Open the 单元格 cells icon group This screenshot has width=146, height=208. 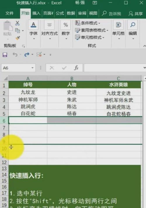[x=119, y=30]
